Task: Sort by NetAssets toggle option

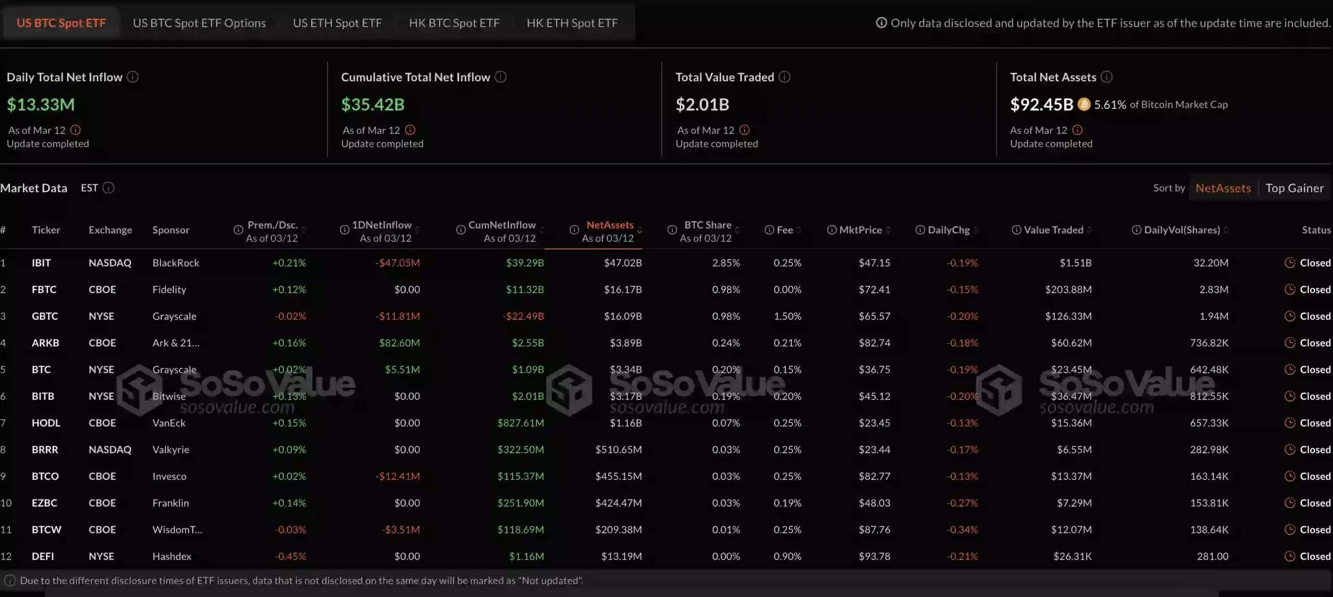Action: pos(1223,188)
